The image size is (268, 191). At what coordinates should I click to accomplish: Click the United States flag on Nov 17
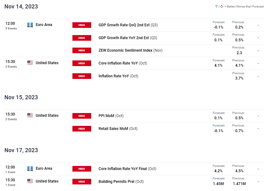[x=30, y=181]
